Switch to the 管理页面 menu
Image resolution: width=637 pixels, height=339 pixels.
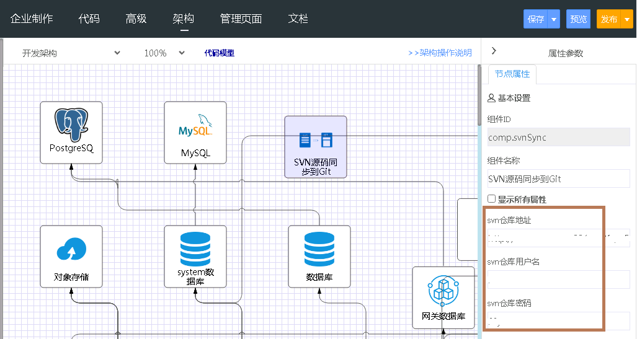(241, 19)
